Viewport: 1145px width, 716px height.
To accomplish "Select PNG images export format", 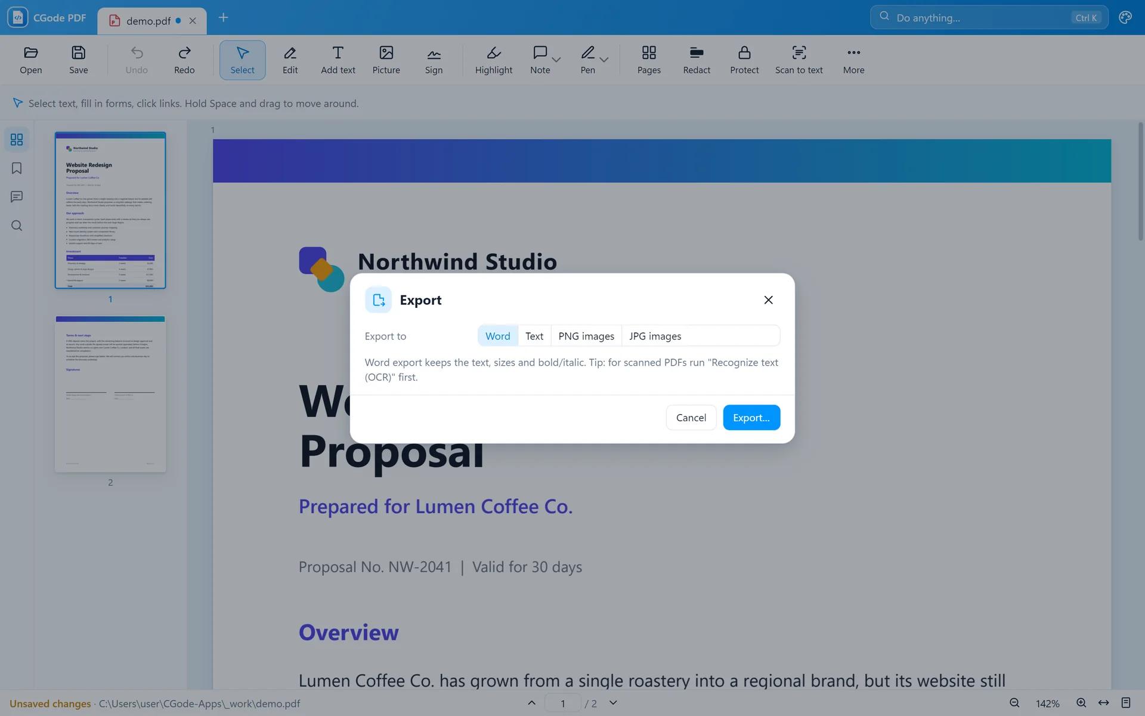I will [586, 336].
